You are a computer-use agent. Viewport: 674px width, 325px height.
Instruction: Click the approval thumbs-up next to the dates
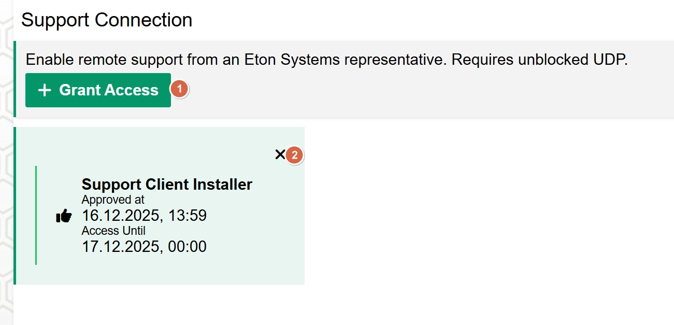click(x=63, y=216)
